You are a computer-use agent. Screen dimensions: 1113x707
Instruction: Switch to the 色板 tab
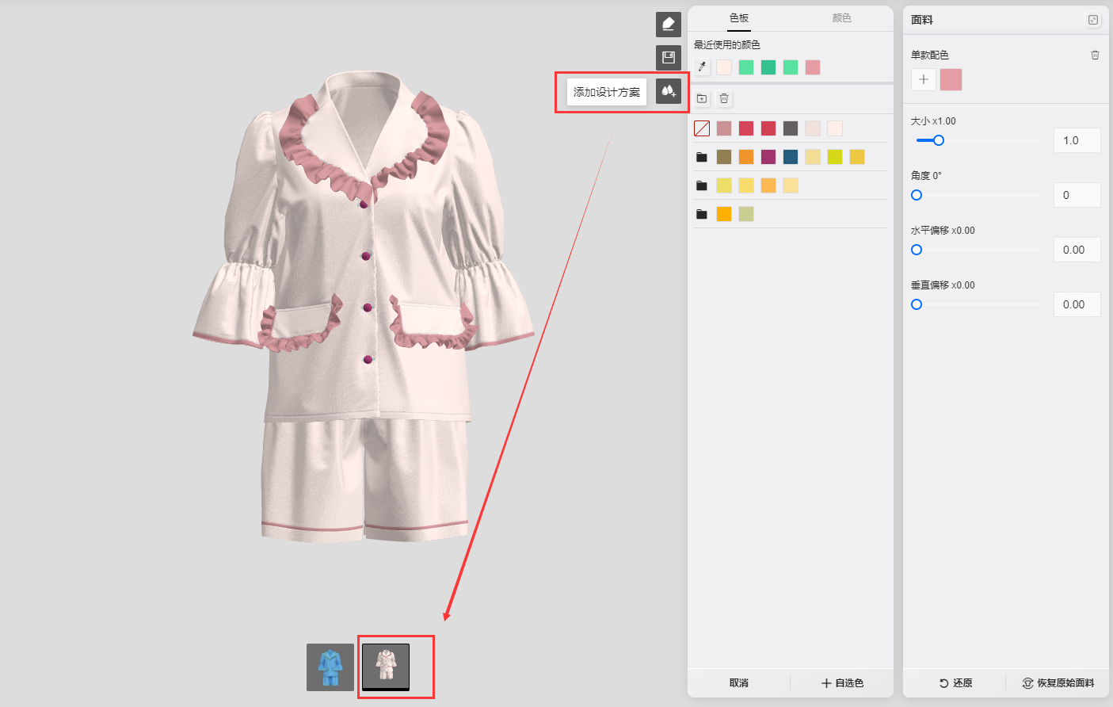[738, 18]
